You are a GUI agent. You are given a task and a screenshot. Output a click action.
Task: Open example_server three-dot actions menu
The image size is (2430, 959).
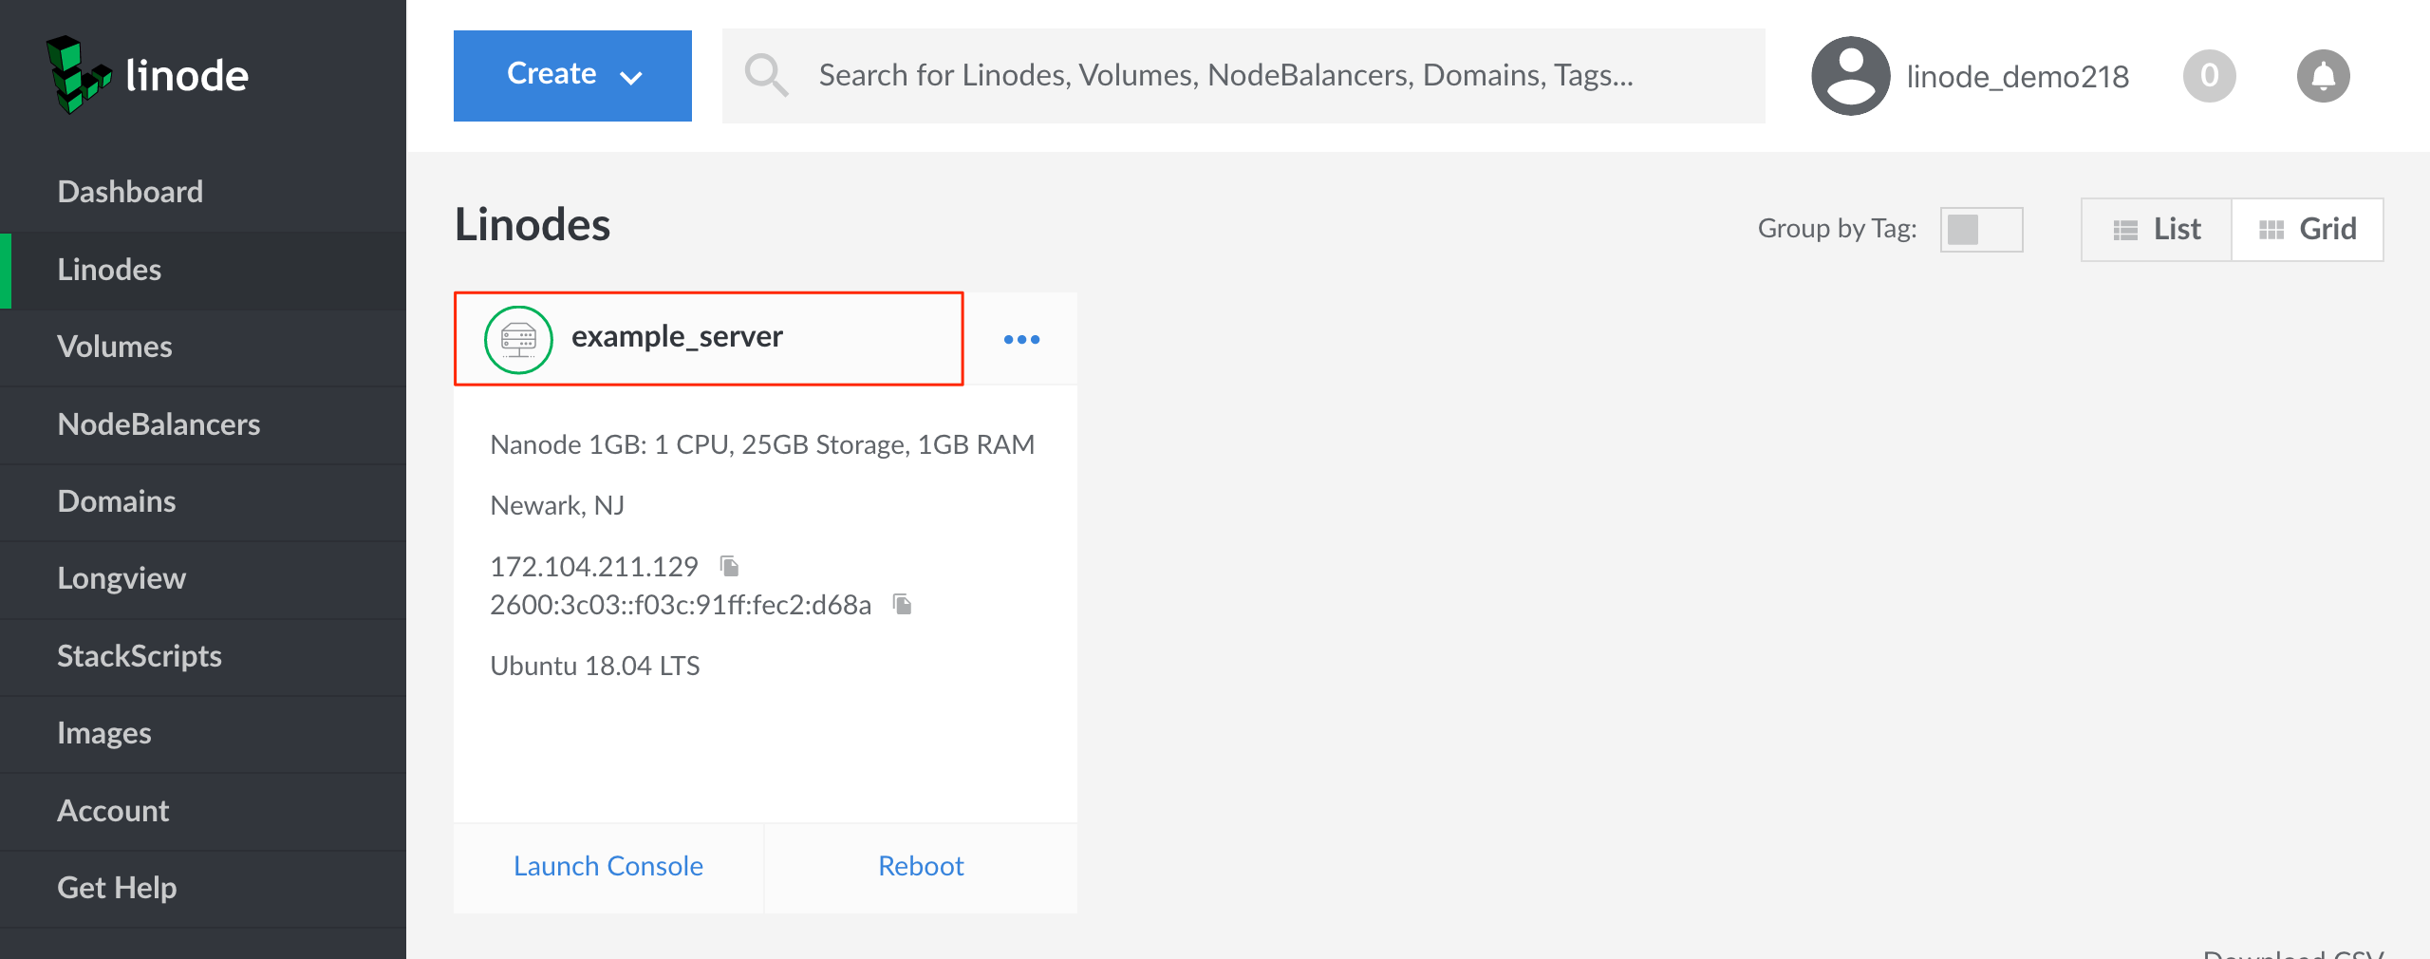pos(1021,339)
